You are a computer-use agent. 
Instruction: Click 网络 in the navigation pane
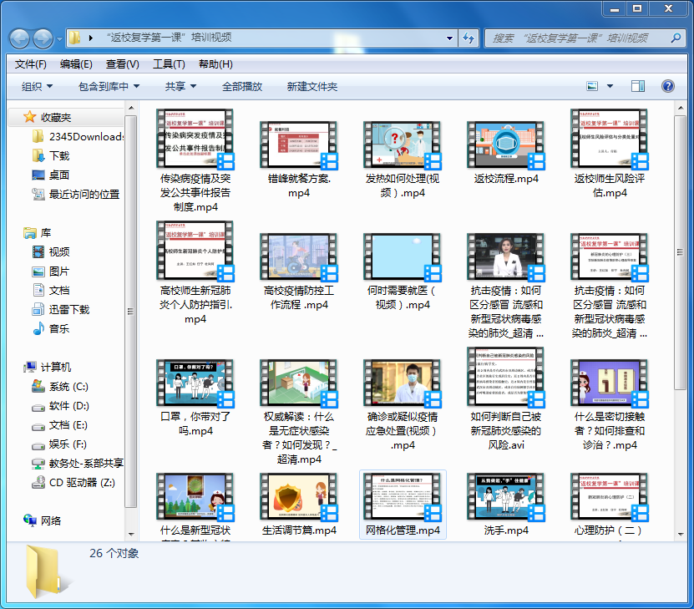tap(51, 520)
